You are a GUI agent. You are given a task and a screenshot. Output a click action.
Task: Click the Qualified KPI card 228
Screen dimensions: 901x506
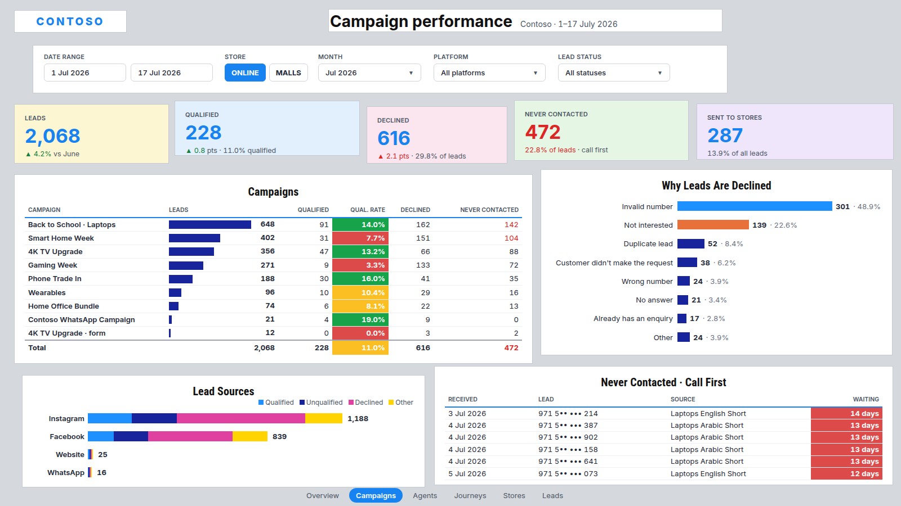pos(267,128)
